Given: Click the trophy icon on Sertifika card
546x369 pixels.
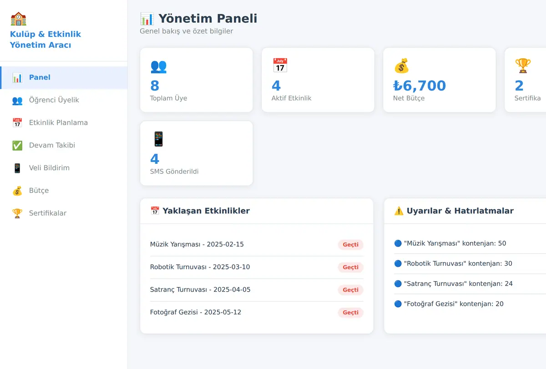Looking at the screenshot, I should tap(523, 66).
